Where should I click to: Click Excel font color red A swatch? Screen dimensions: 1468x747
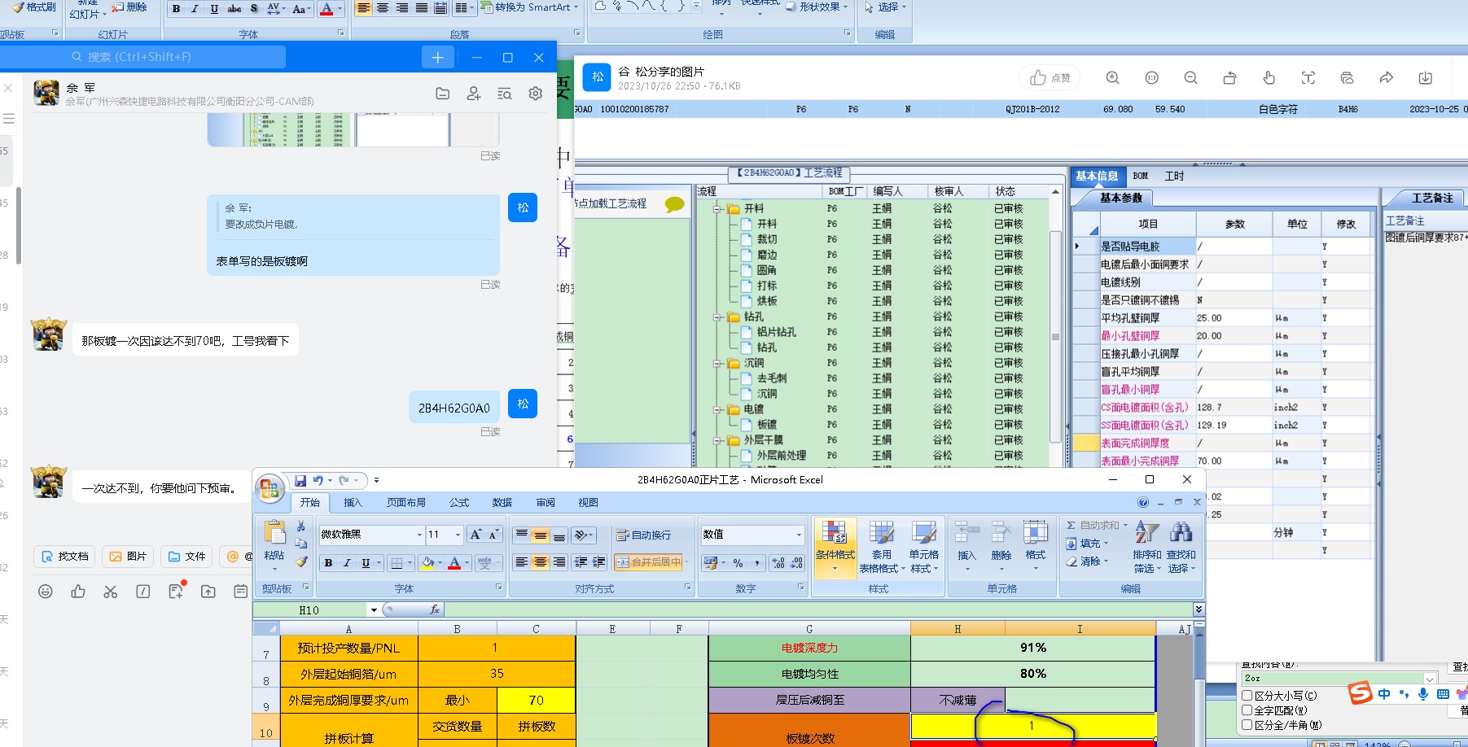click(454, 562)
